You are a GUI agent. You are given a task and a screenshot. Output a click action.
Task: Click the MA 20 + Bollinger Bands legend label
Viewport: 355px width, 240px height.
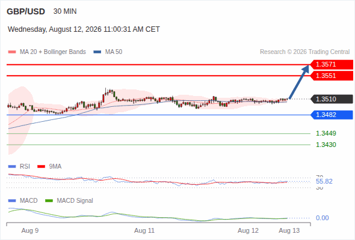[x=53, y=52]
